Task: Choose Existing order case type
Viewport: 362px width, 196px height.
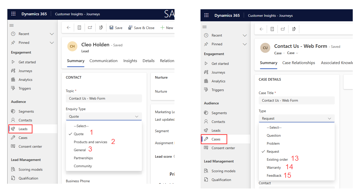Action: click(277, 159)
